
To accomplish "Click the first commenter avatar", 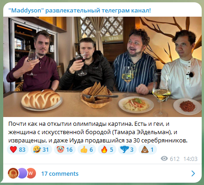I will point(13,173).
